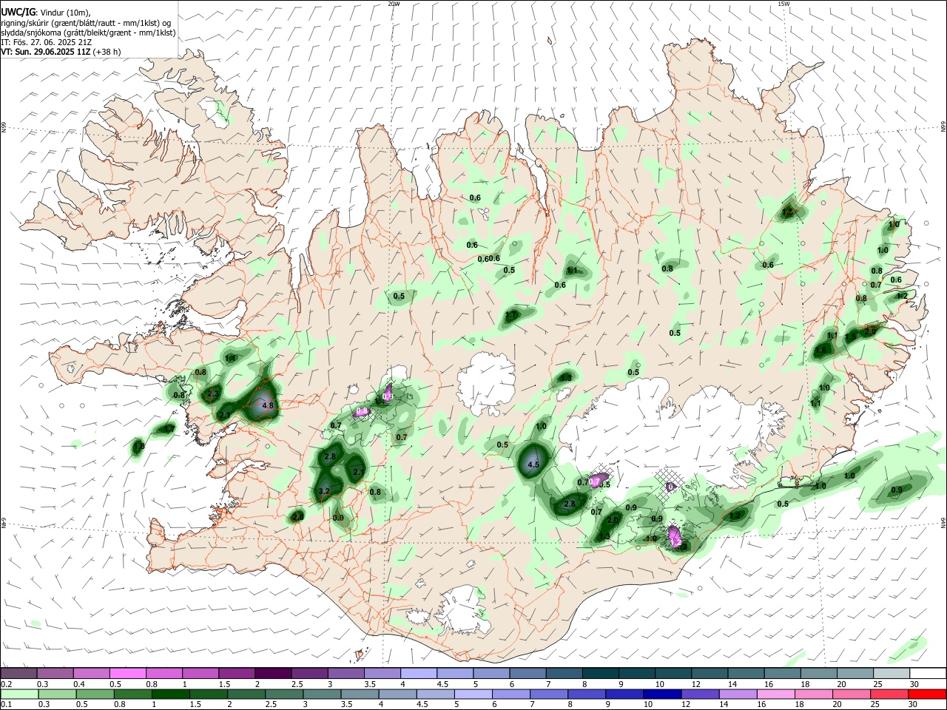This screenshot has height=710, width=947.
Task: Click the 0.4 label on the snow scale
Action: point(79,683)
